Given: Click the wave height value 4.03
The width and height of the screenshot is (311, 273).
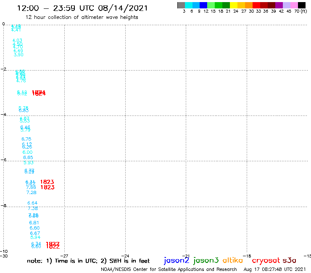Looking at the screenshot, I should [17, 40].
